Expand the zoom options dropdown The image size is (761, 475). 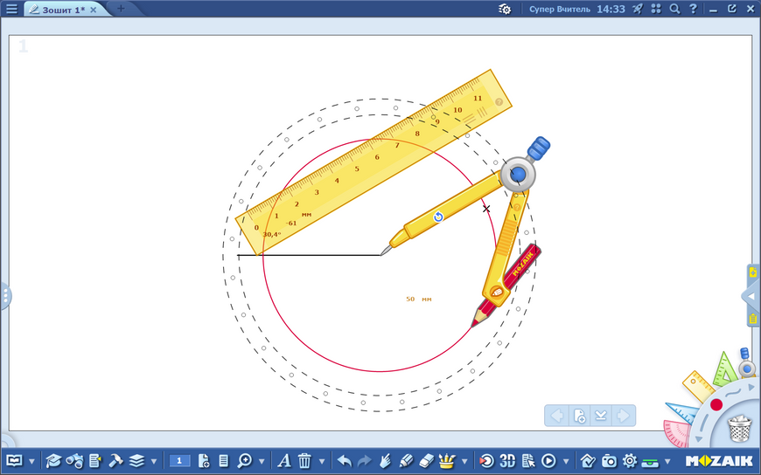[262, 461]
